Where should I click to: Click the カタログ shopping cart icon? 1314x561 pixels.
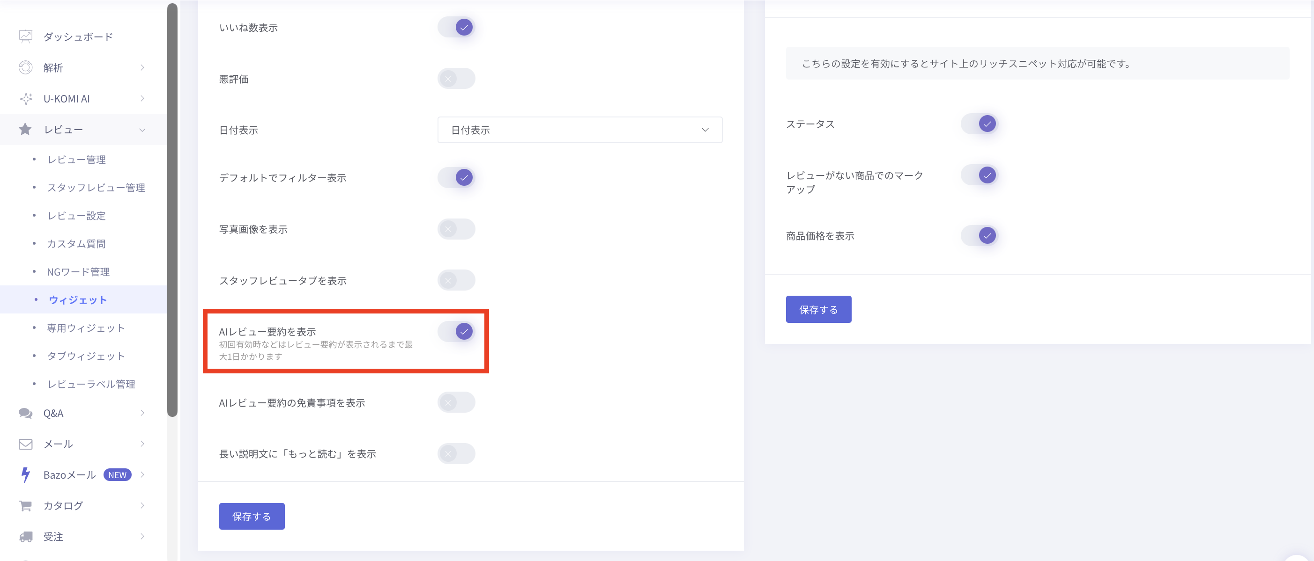(25, 506)
